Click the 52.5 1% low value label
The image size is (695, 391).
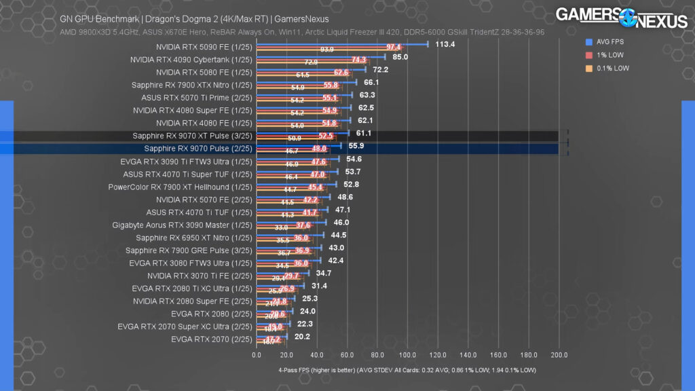pyautogui.click(x=325, y=136)
